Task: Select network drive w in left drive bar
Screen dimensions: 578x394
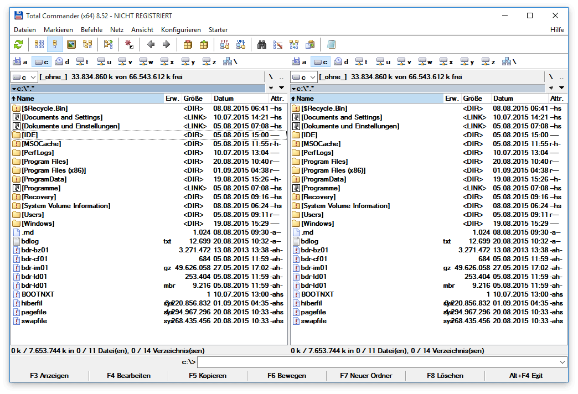Action: tap(146, 62)
